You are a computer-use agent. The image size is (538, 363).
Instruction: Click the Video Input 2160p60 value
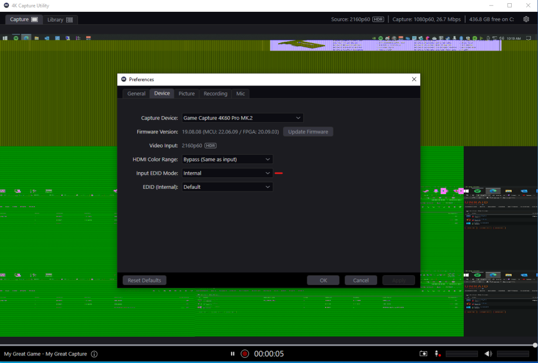[192, 146]
